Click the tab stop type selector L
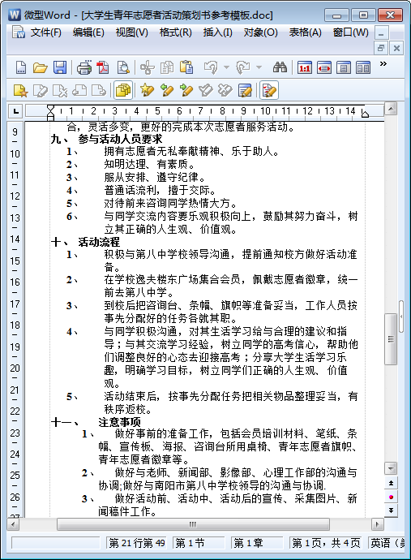 (15, 111)
